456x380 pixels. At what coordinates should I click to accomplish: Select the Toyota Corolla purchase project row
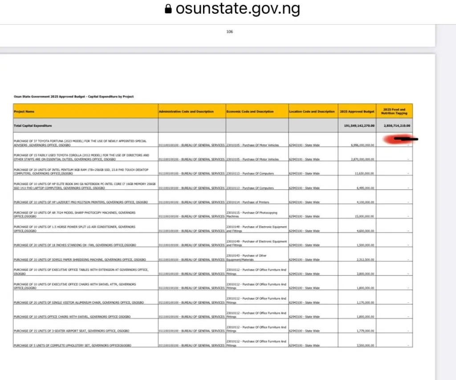[81, 157]
